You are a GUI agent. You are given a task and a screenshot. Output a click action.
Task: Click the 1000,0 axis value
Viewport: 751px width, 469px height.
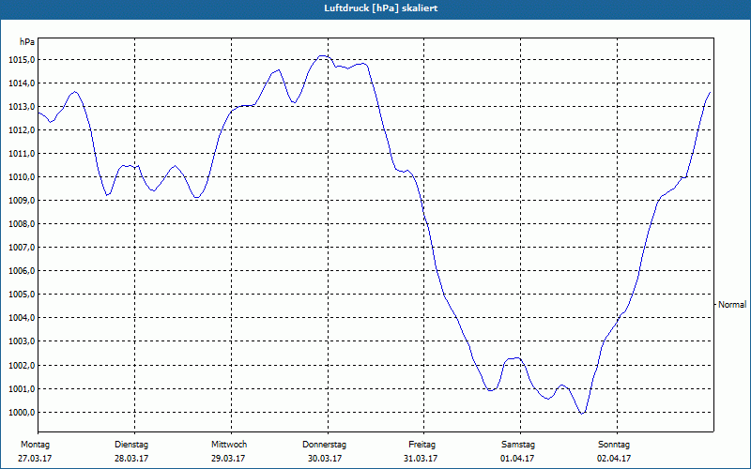pos(22,413)
